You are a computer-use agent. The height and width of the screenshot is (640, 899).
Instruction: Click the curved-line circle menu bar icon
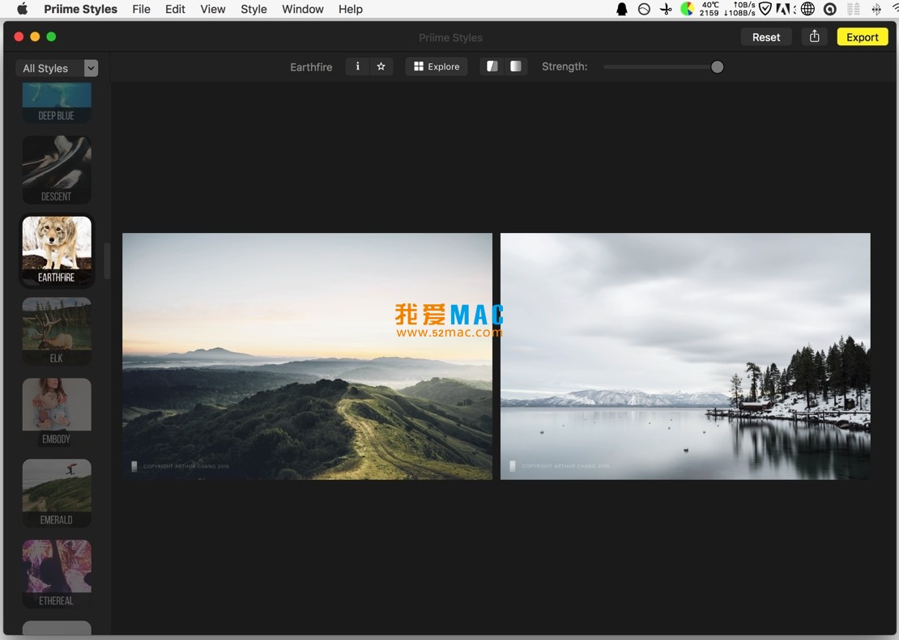(644, 9)
